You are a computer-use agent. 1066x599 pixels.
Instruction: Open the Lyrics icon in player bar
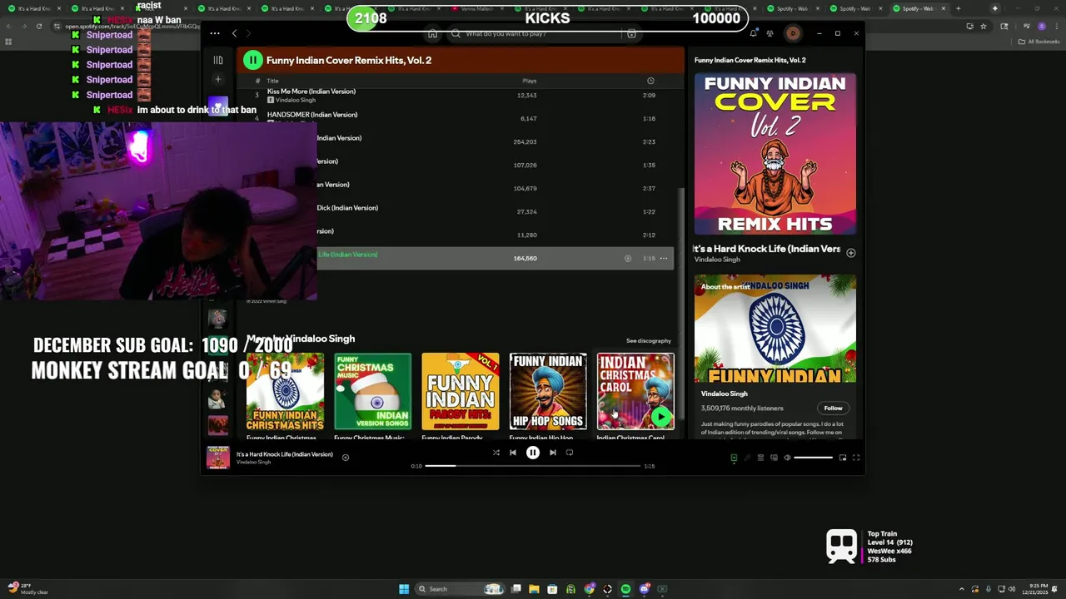click(x=747, y=458)
